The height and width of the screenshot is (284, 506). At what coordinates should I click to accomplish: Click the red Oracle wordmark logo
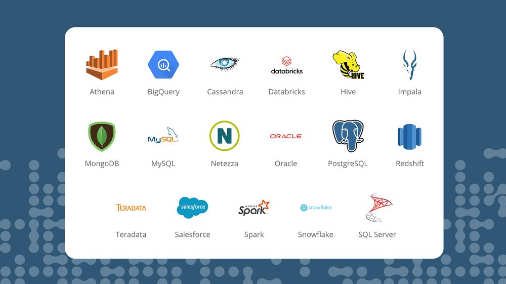(286, 136)
